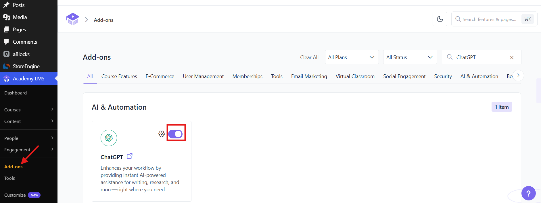Screen dimensions: 541x203
Task: Switch to Tools category tab
Action: point(277,76)
